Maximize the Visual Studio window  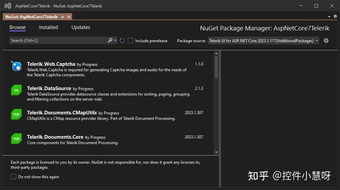pyautogui.click(x=316, y=6)
